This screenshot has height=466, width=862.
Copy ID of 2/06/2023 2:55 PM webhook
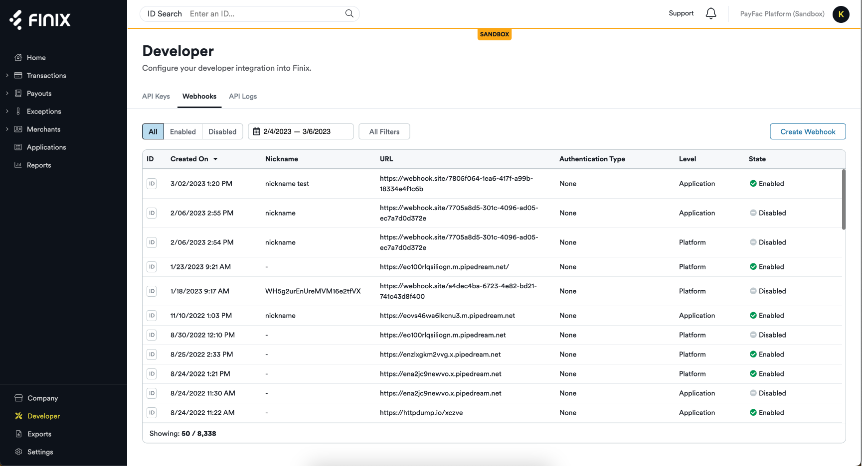click(152, 213)
